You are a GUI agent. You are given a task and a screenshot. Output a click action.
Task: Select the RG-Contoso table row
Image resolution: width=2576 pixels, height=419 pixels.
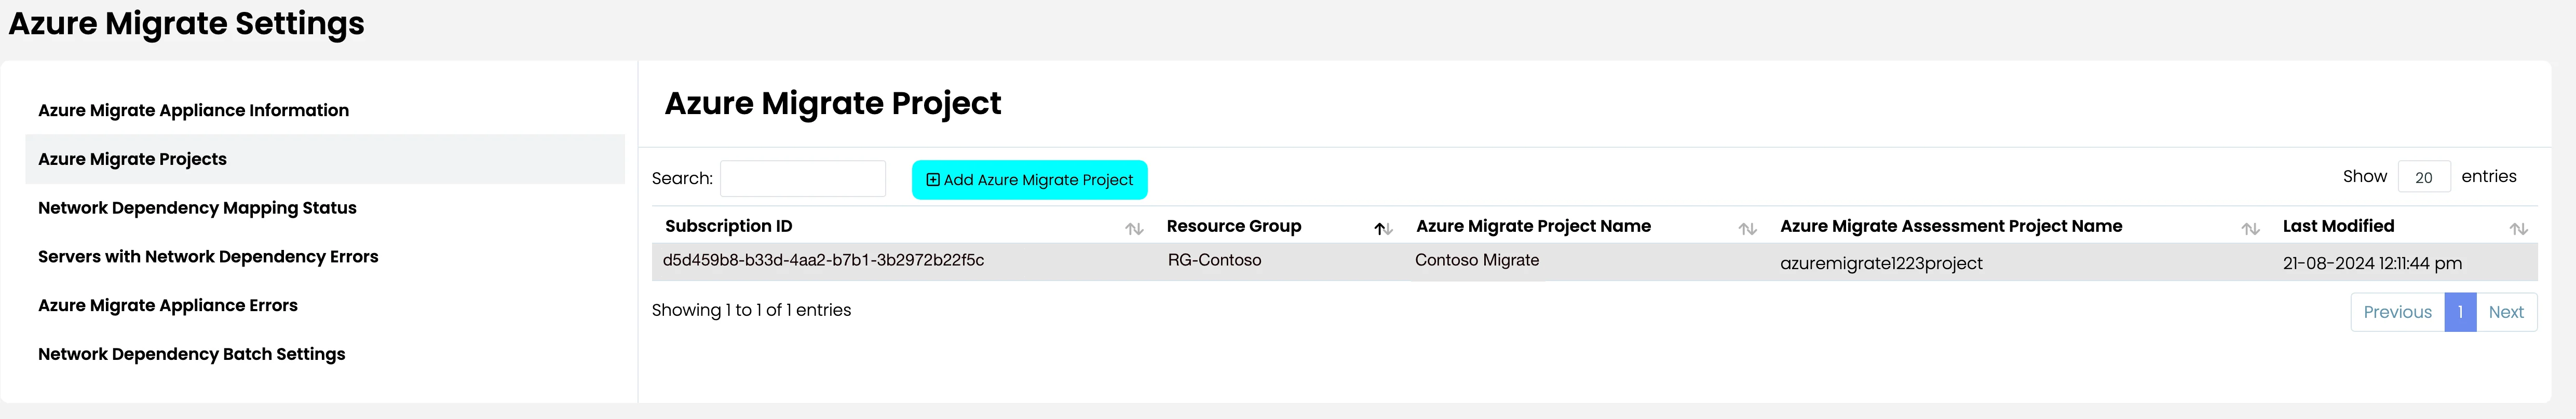pyautogui.click(x=1594, y=262)
